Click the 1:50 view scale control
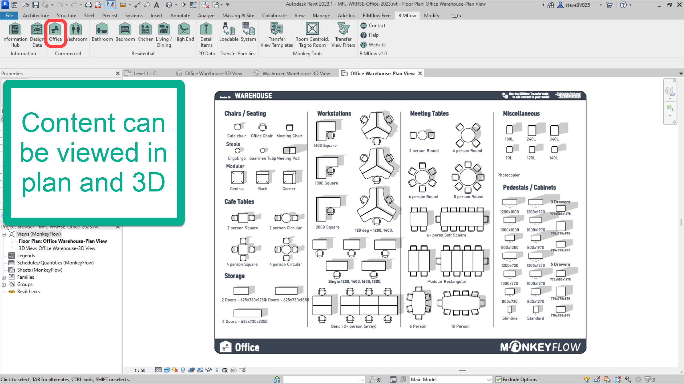Screen dimensions: 684x384 point(140,370)
